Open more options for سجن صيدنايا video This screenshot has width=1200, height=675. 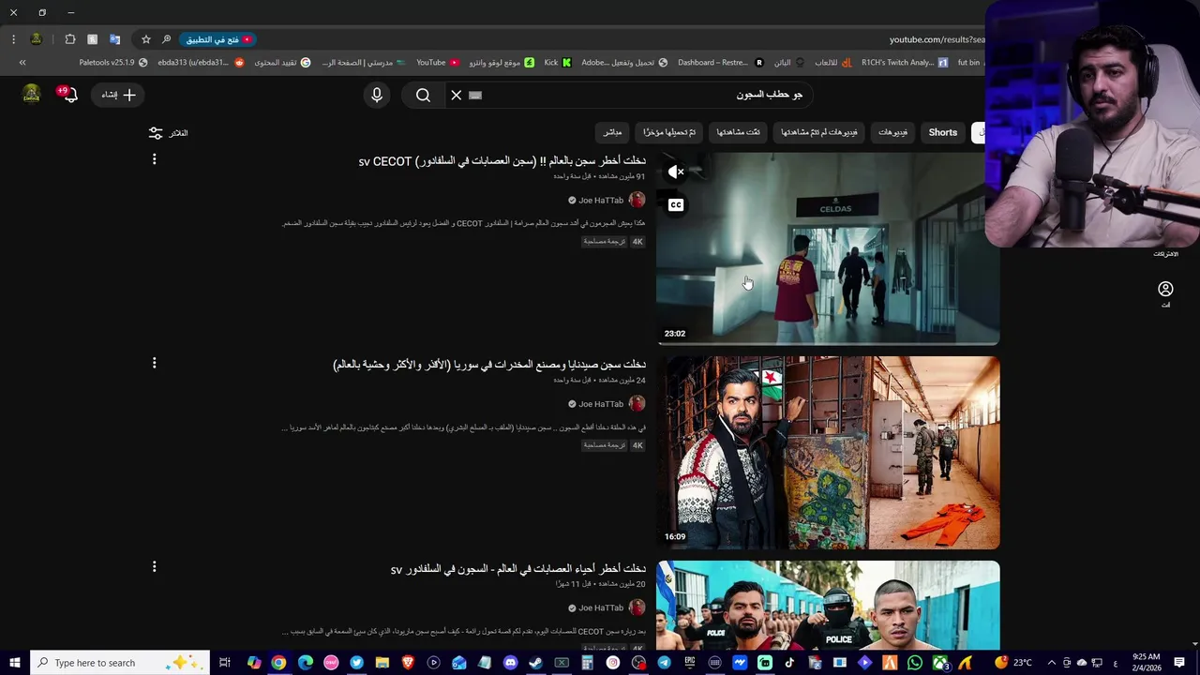click(x=154, y=364)
